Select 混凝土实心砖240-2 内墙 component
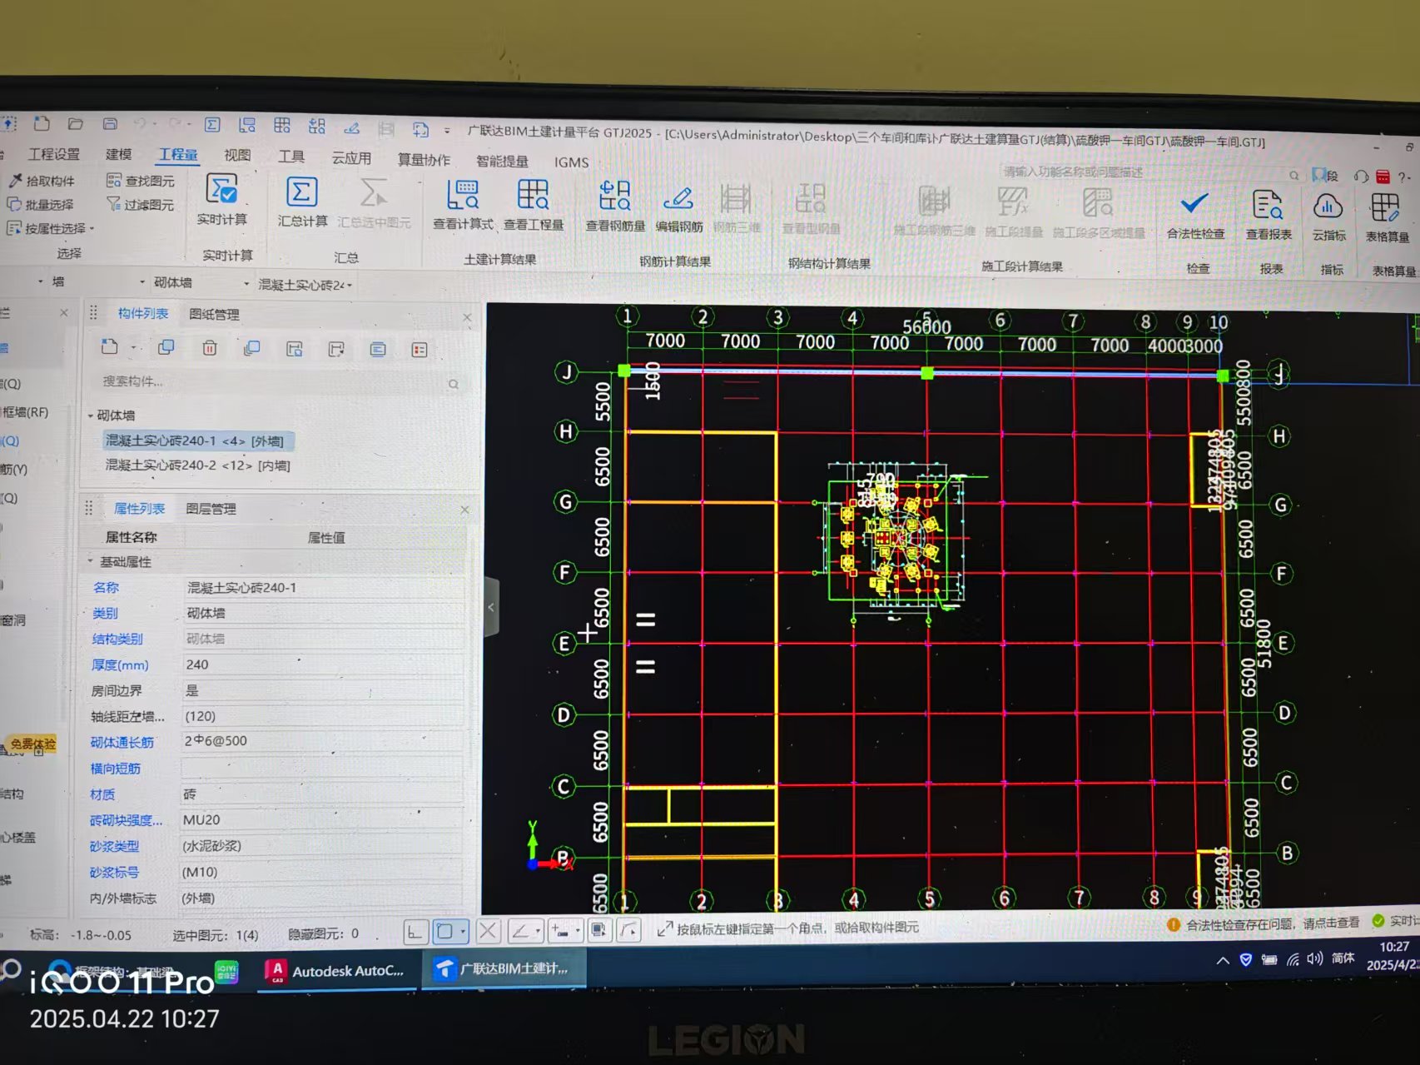The height and width of the screenshot is (1065, 1420). point(197,465)
